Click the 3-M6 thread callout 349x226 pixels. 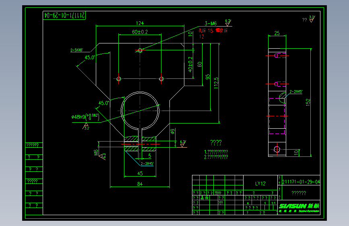click(x=211, y=23)
